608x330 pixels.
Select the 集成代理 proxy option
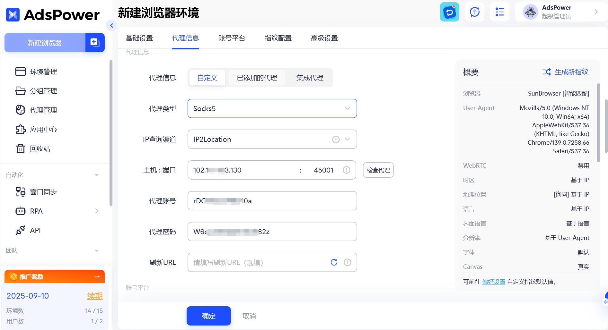click(309, 78)
